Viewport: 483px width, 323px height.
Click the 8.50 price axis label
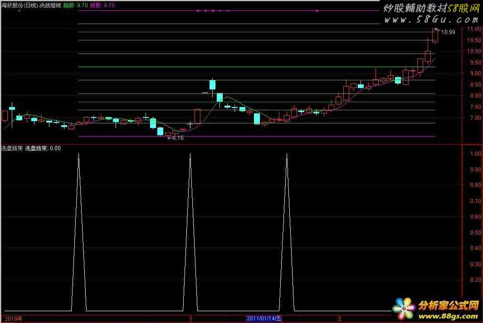pyautogui.click(x=475, y=84)
